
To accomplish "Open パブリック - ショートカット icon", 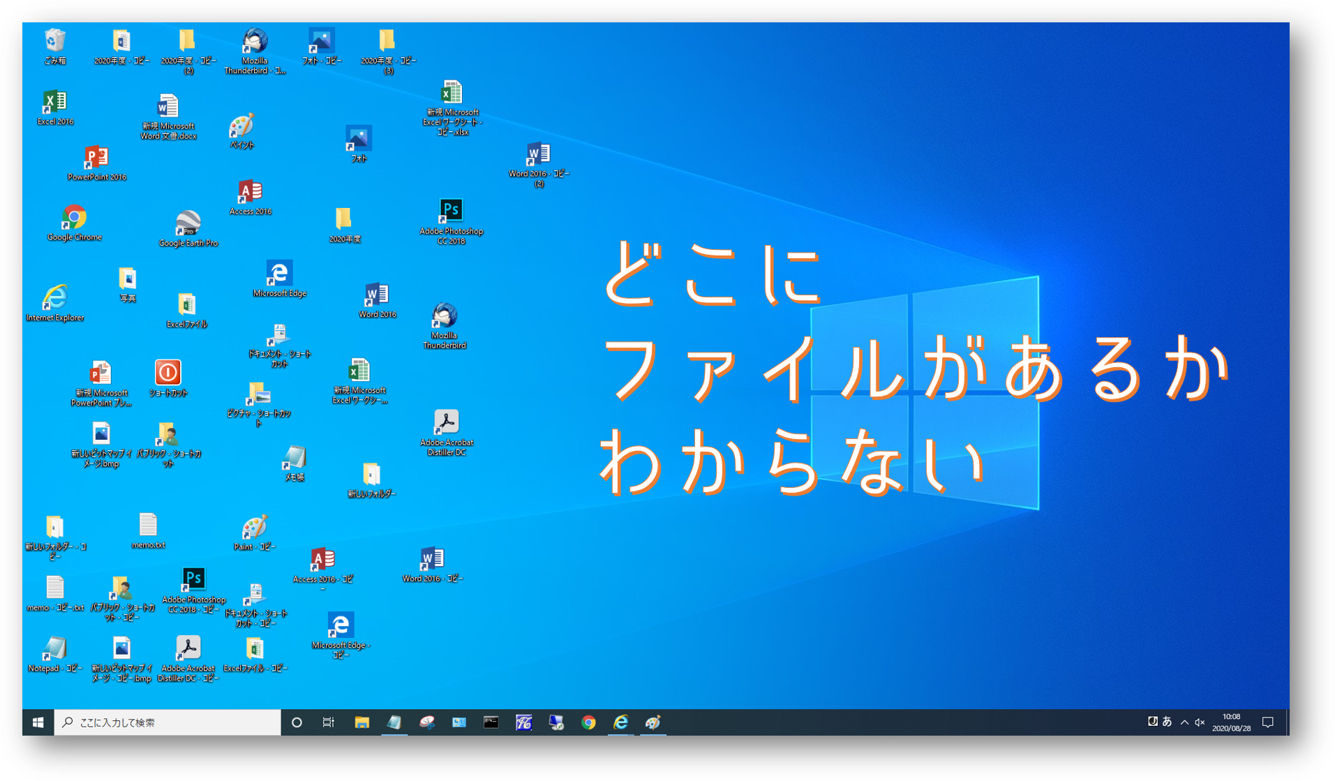I will point(168,444).
